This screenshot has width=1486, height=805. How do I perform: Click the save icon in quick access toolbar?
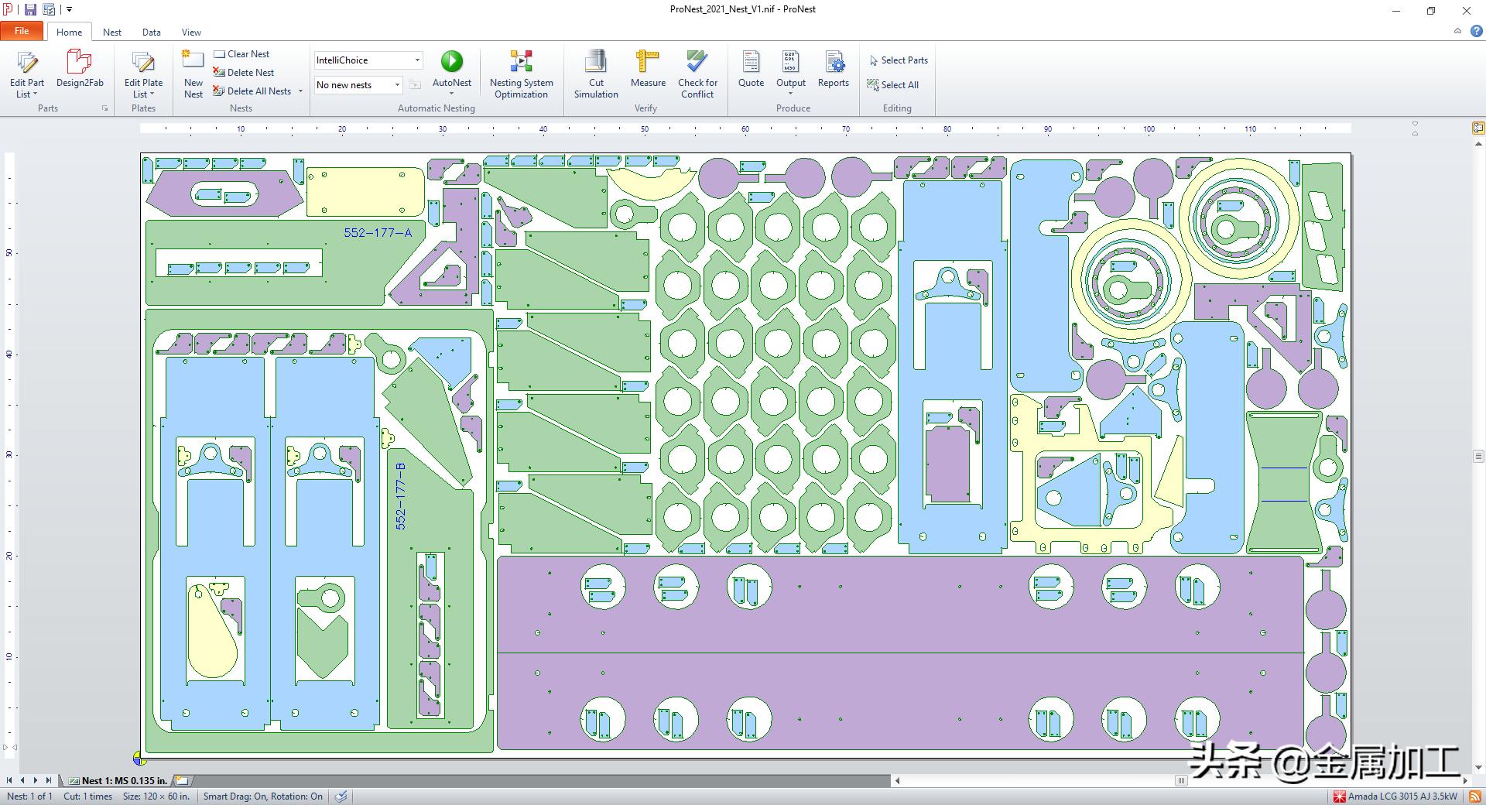click(30, 10)
